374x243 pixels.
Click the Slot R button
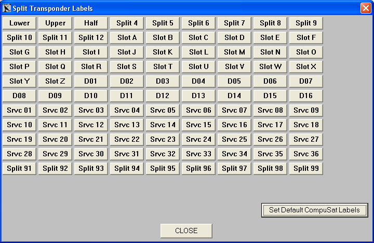coord(91,67)
